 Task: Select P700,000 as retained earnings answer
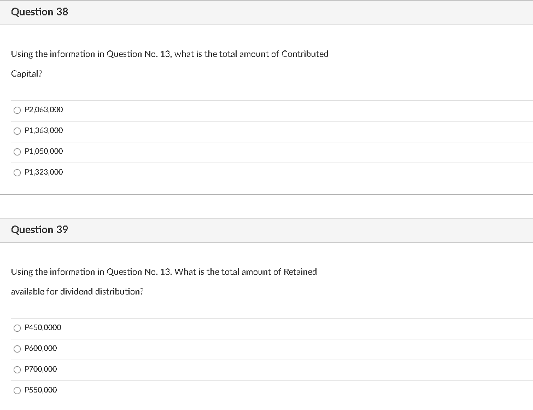pyautogui.click(x=17, y=369)
